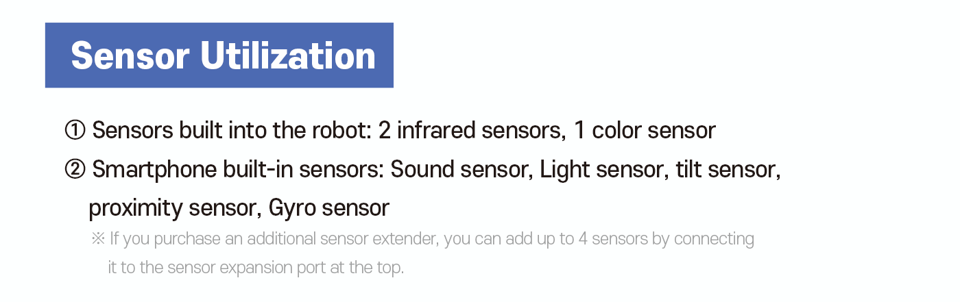Select the "2 infrared sensors" text
Image resolution: width=960 pixels, height=302 pixels.
coord(471,130)
